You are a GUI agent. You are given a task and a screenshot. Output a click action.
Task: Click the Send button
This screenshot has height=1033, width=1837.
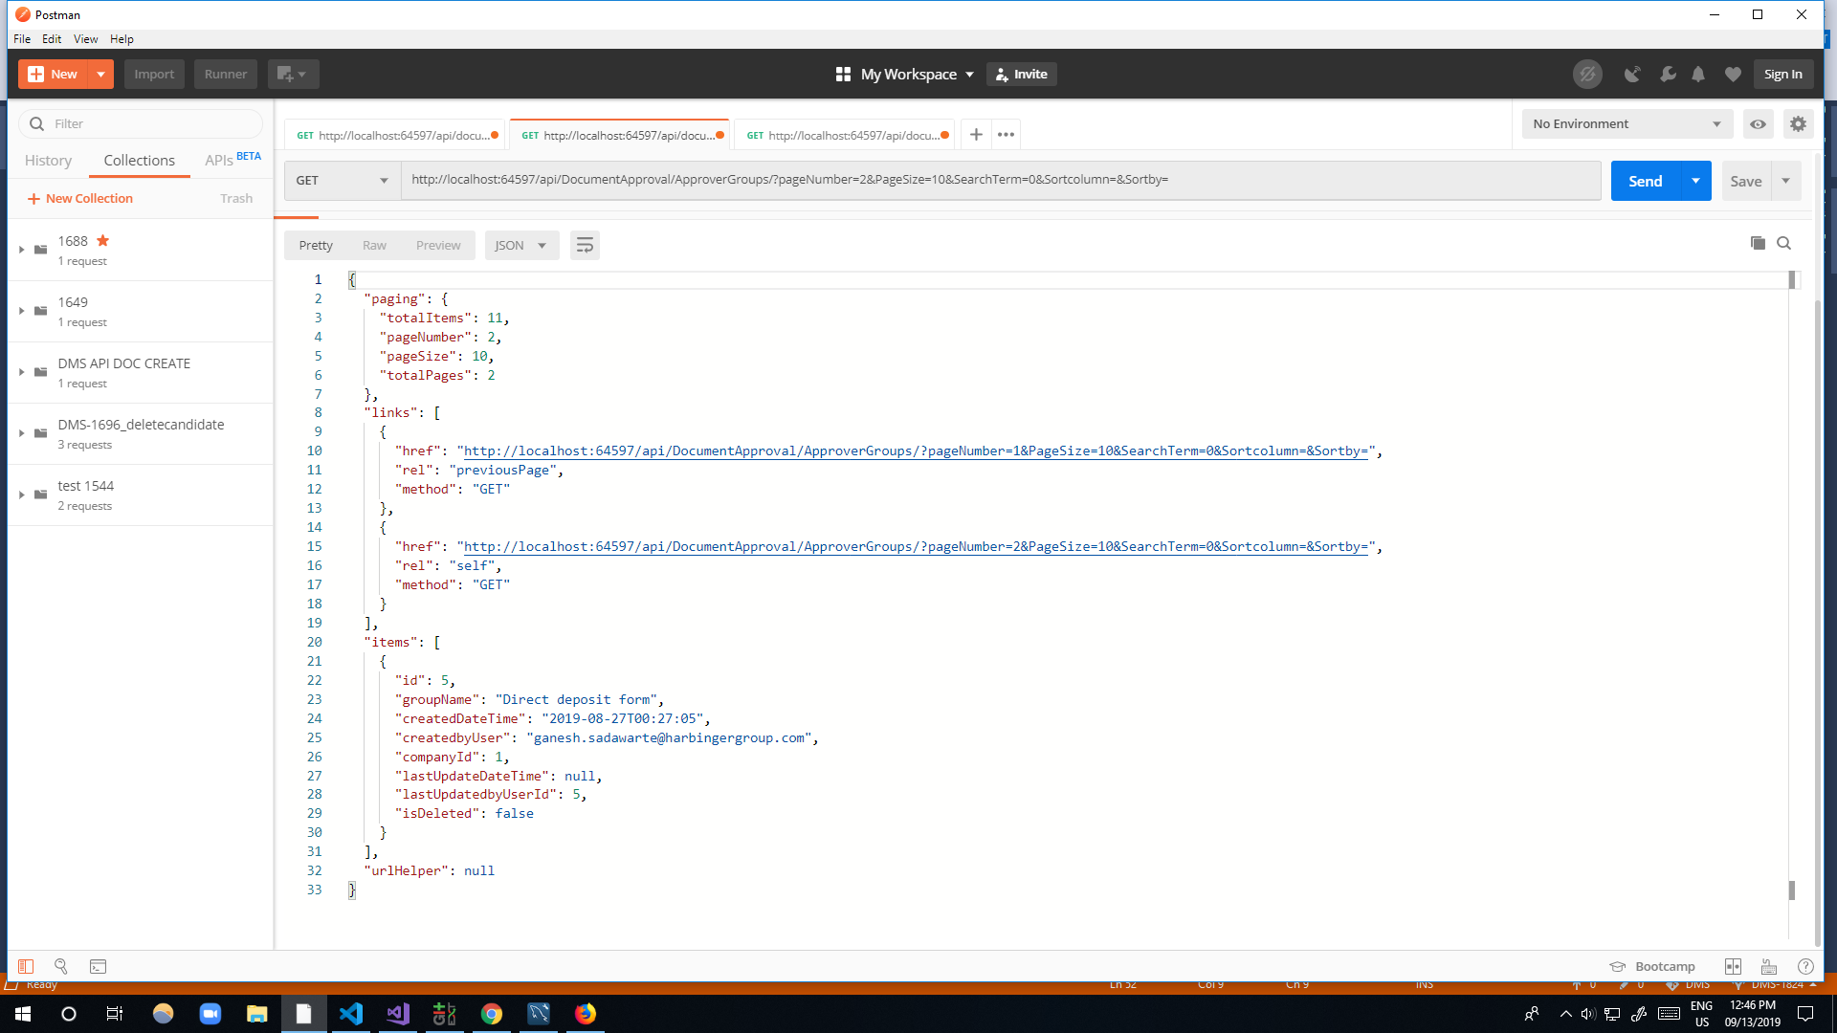coord(1645,180)
